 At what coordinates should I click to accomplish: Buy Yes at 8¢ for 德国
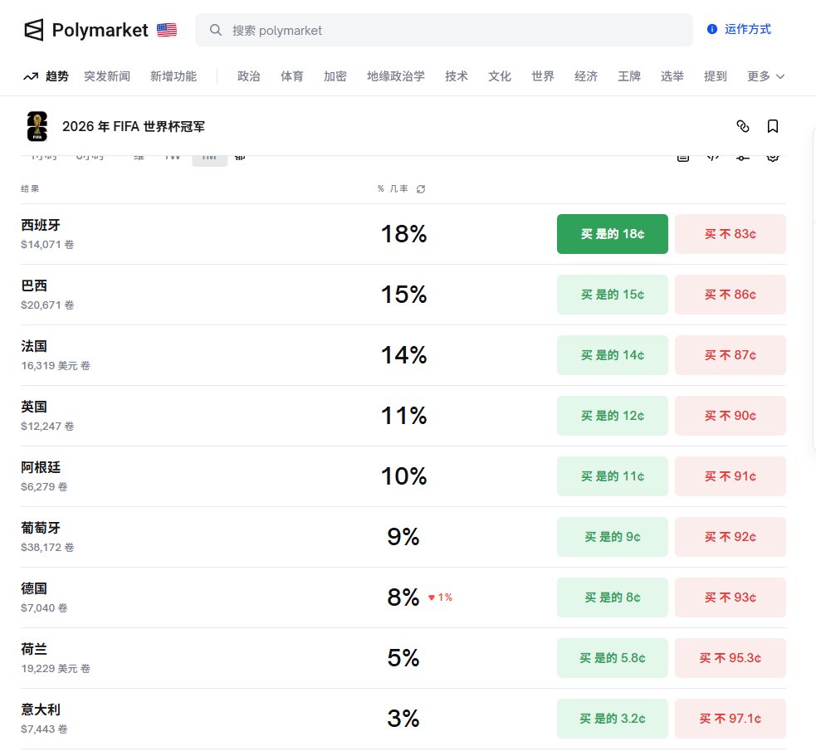[x=613, y=597]
